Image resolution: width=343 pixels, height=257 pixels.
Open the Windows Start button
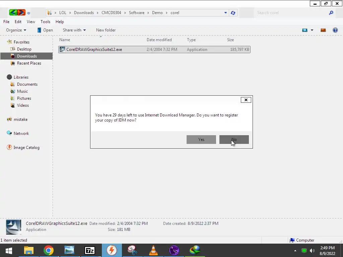[x=9, y=250]
